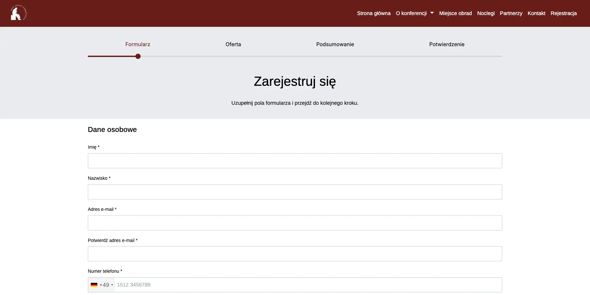Select the Oferta step tab
This screenshot has height=295, width=590.
233,44
